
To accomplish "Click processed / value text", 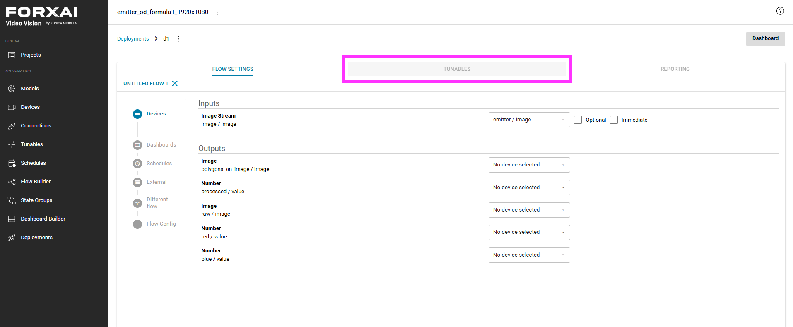I will point(223,192).
